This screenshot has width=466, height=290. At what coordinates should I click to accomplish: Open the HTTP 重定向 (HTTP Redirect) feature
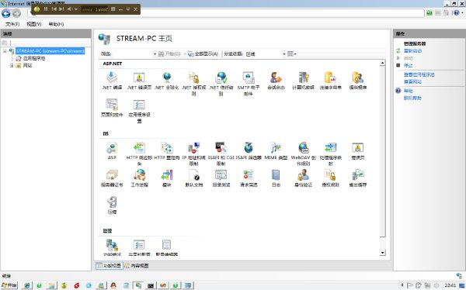167,150
